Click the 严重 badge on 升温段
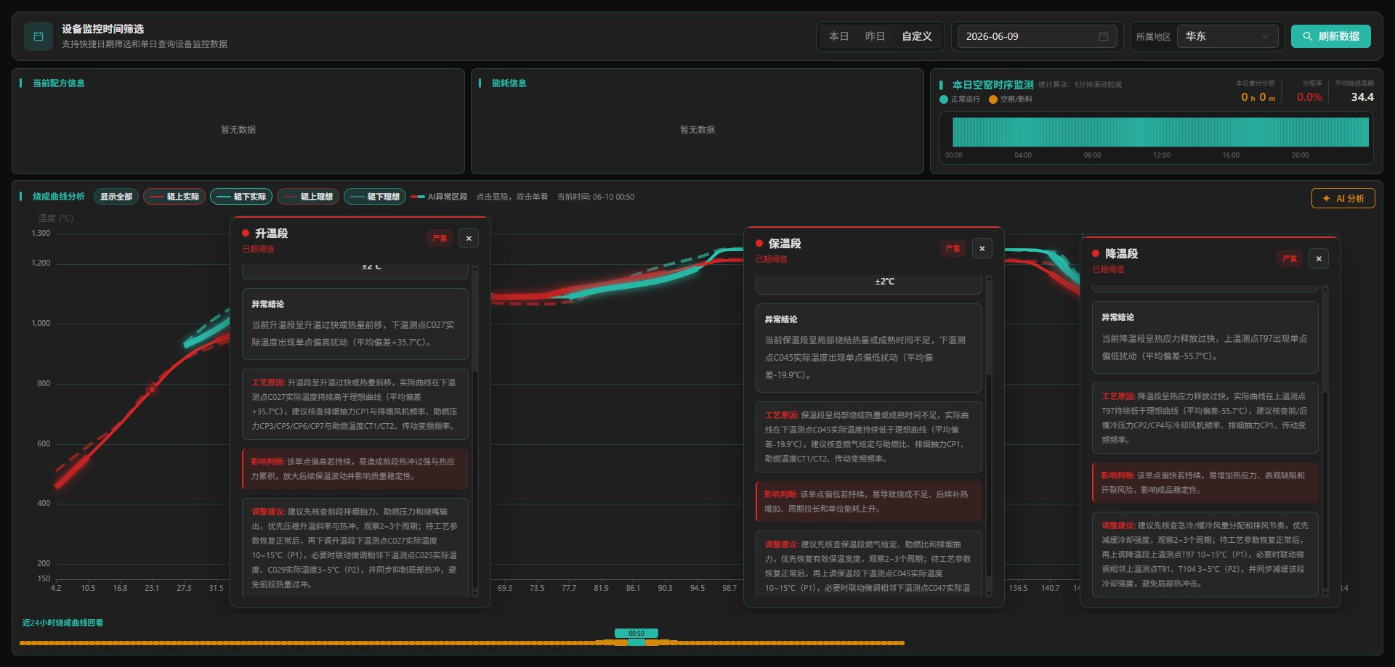Viewport: 1395px width, 667px height. (440, 238)
